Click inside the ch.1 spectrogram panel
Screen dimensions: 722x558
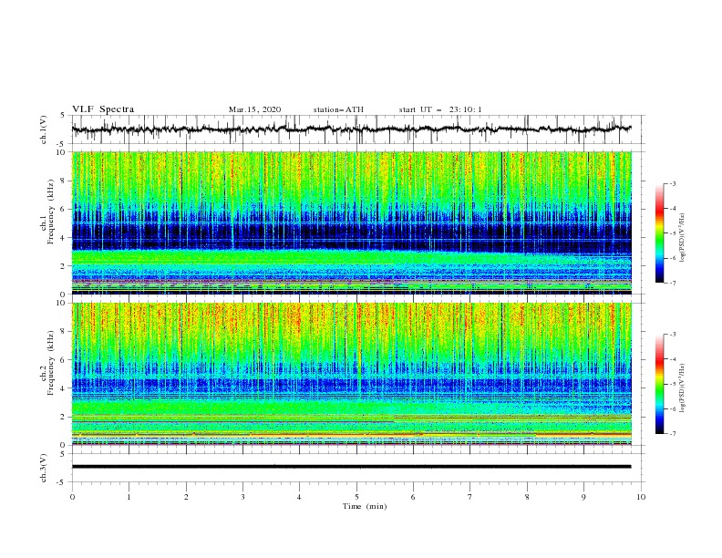click(351, 222)
